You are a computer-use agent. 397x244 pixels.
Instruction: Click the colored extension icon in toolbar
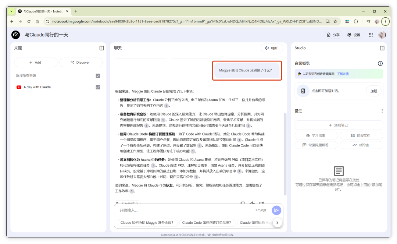click(x=347, y=22)
